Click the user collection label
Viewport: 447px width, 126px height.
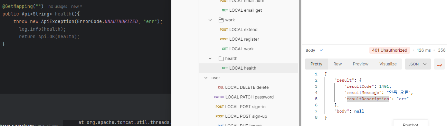coord(216,78)
